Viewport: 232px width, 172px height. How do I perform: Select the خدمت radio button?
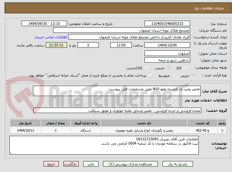[169, 67]
